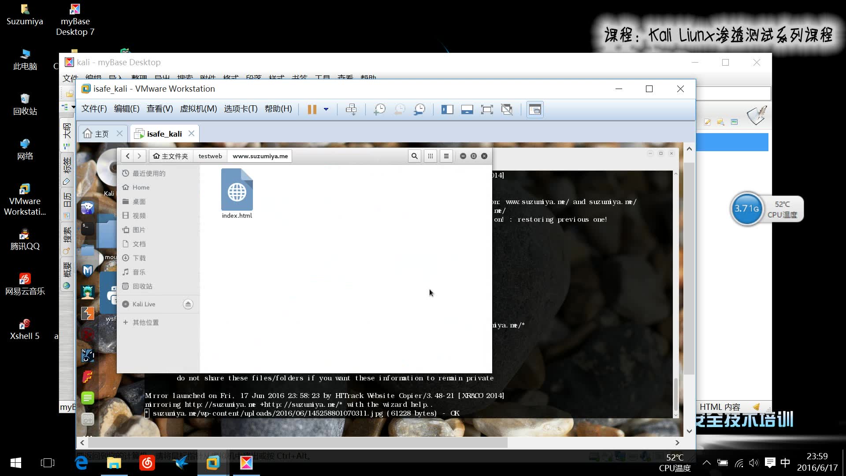Eject the Kali Live volume
The width and height of the screenshot is (846, 476).
[x=188, y=304]
